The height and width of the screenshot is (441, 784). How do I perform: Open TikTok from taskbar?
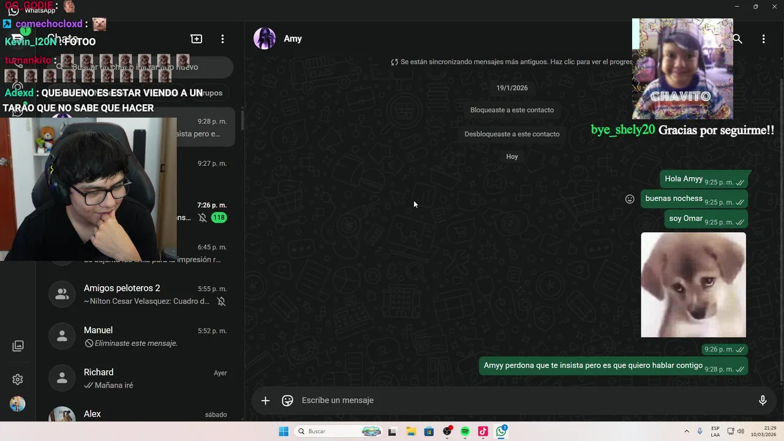point(483,432)
